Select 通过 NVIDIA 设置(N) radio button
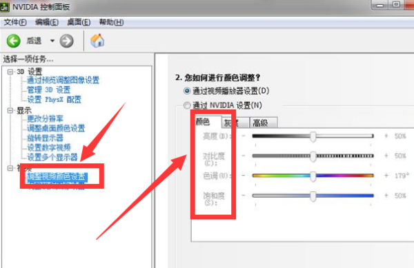 tap(187, 105)
